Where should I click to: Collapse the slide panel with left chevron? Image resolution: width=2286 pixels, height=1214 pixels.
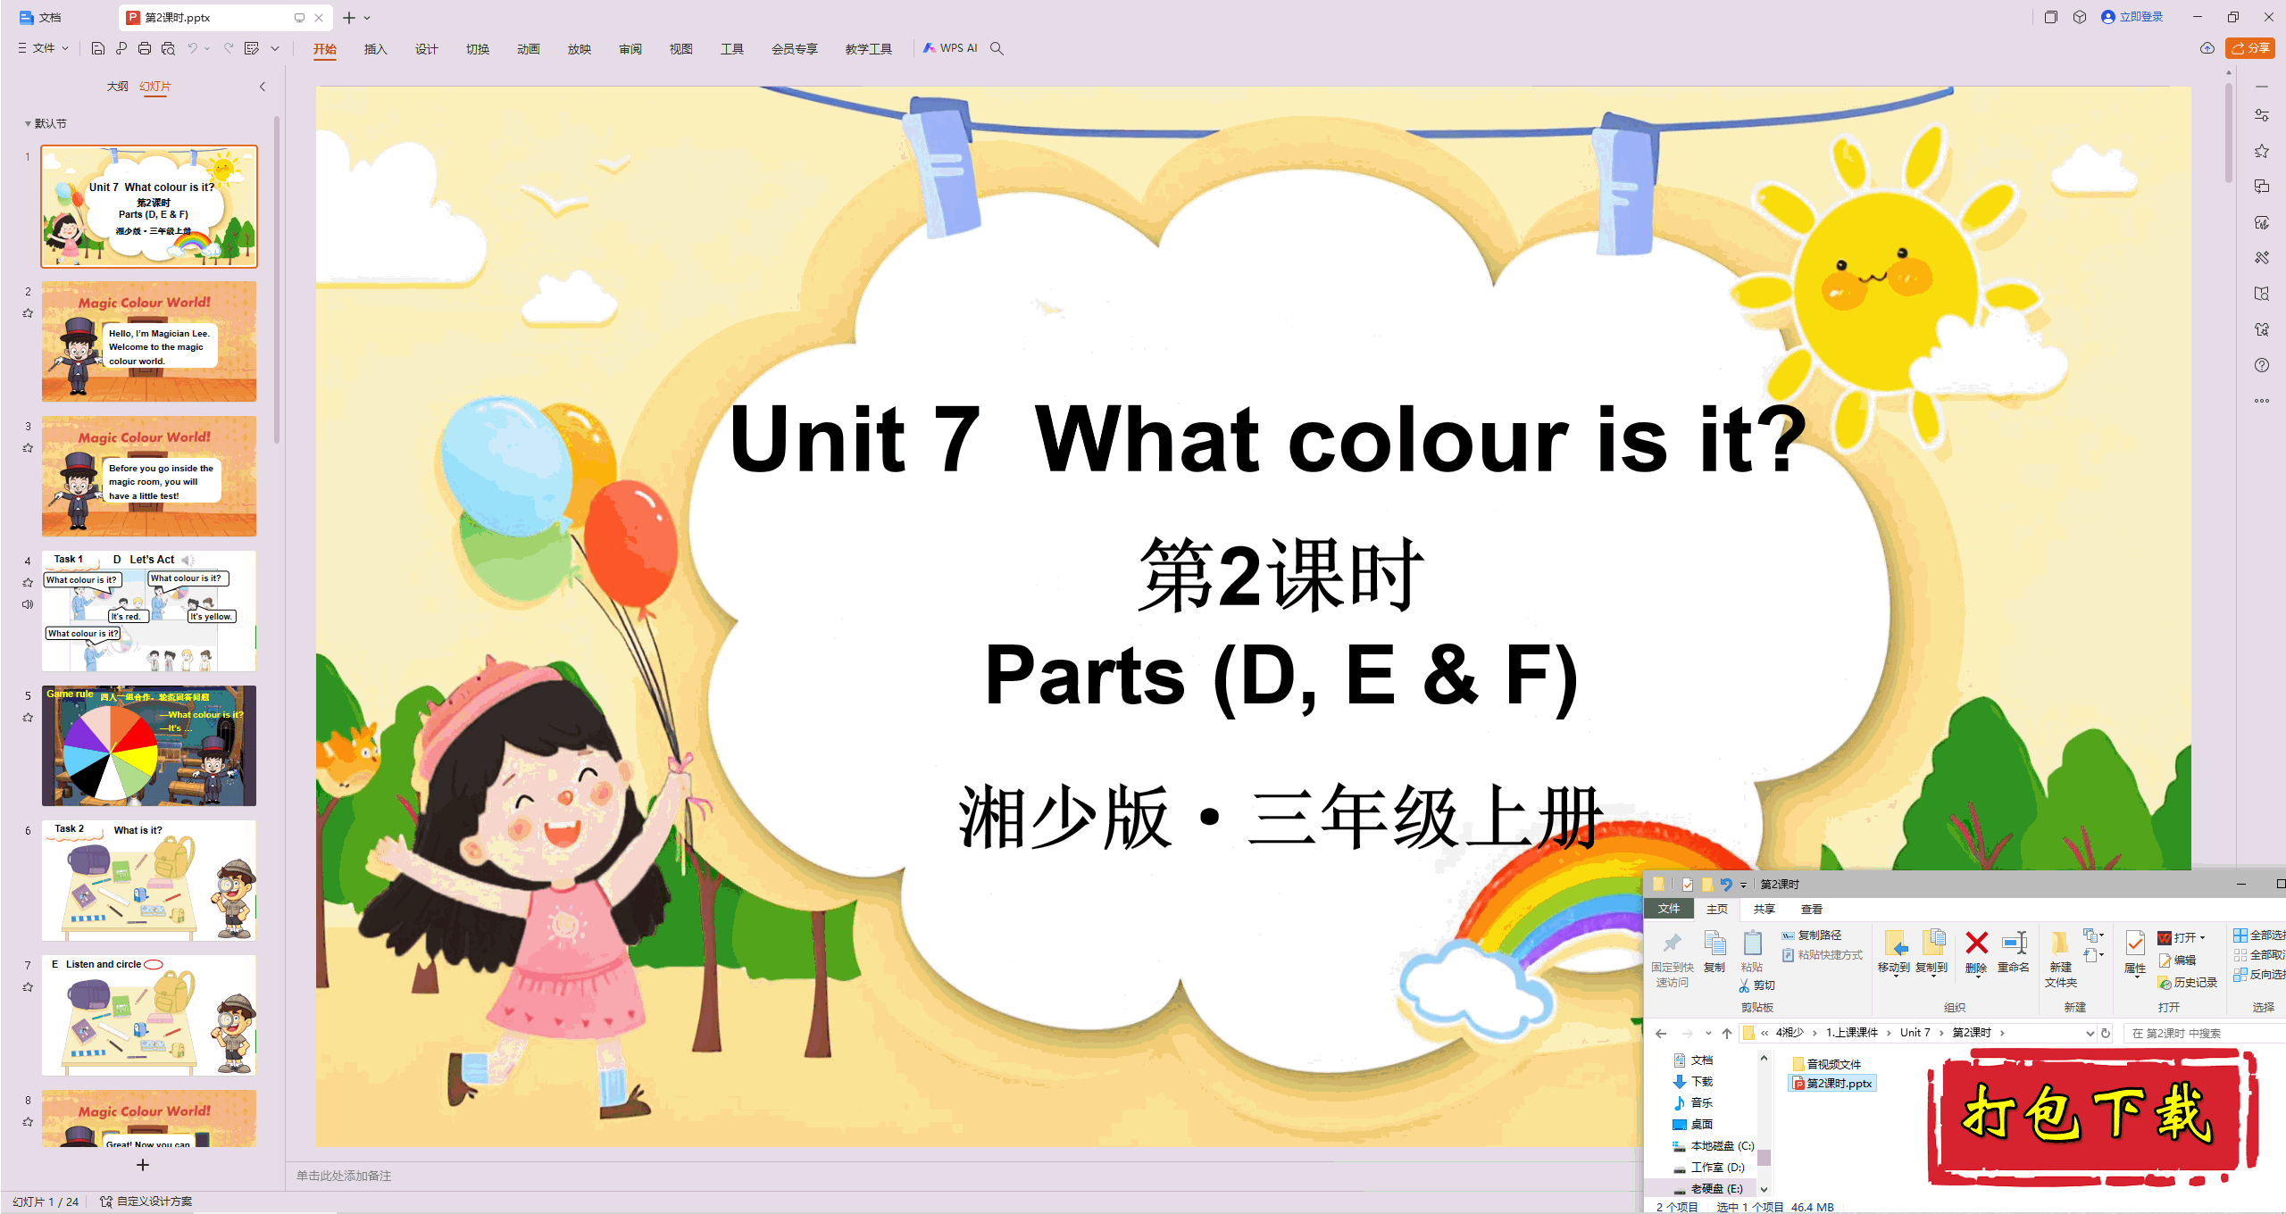(x=263, y=87)
